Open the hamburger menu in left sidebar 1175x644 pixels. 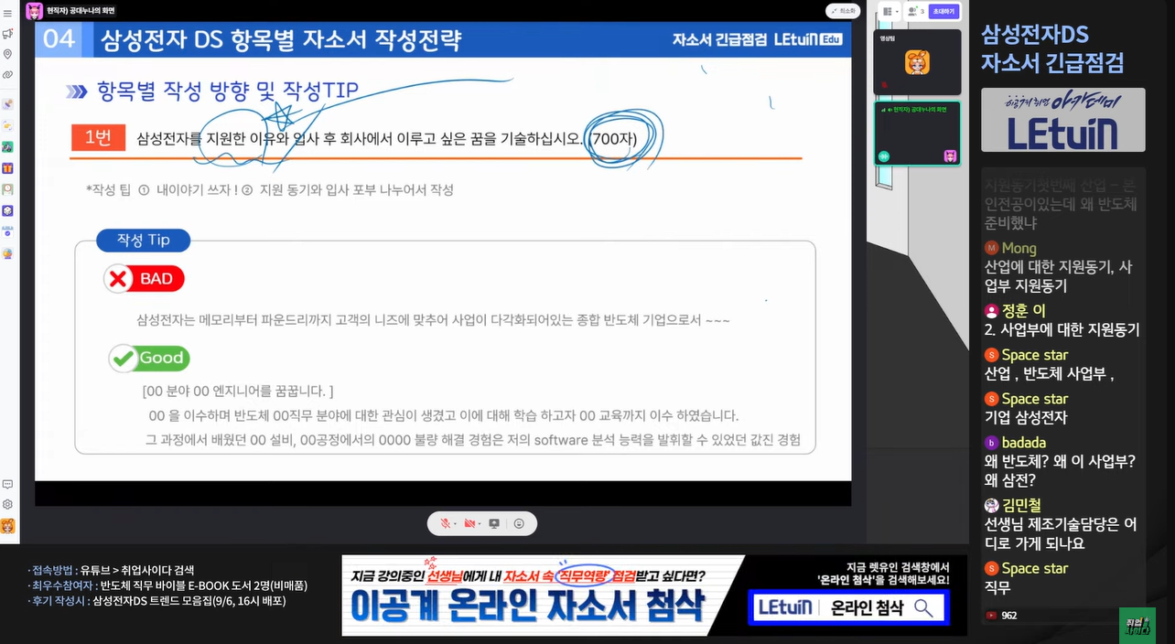click(7, 14)
